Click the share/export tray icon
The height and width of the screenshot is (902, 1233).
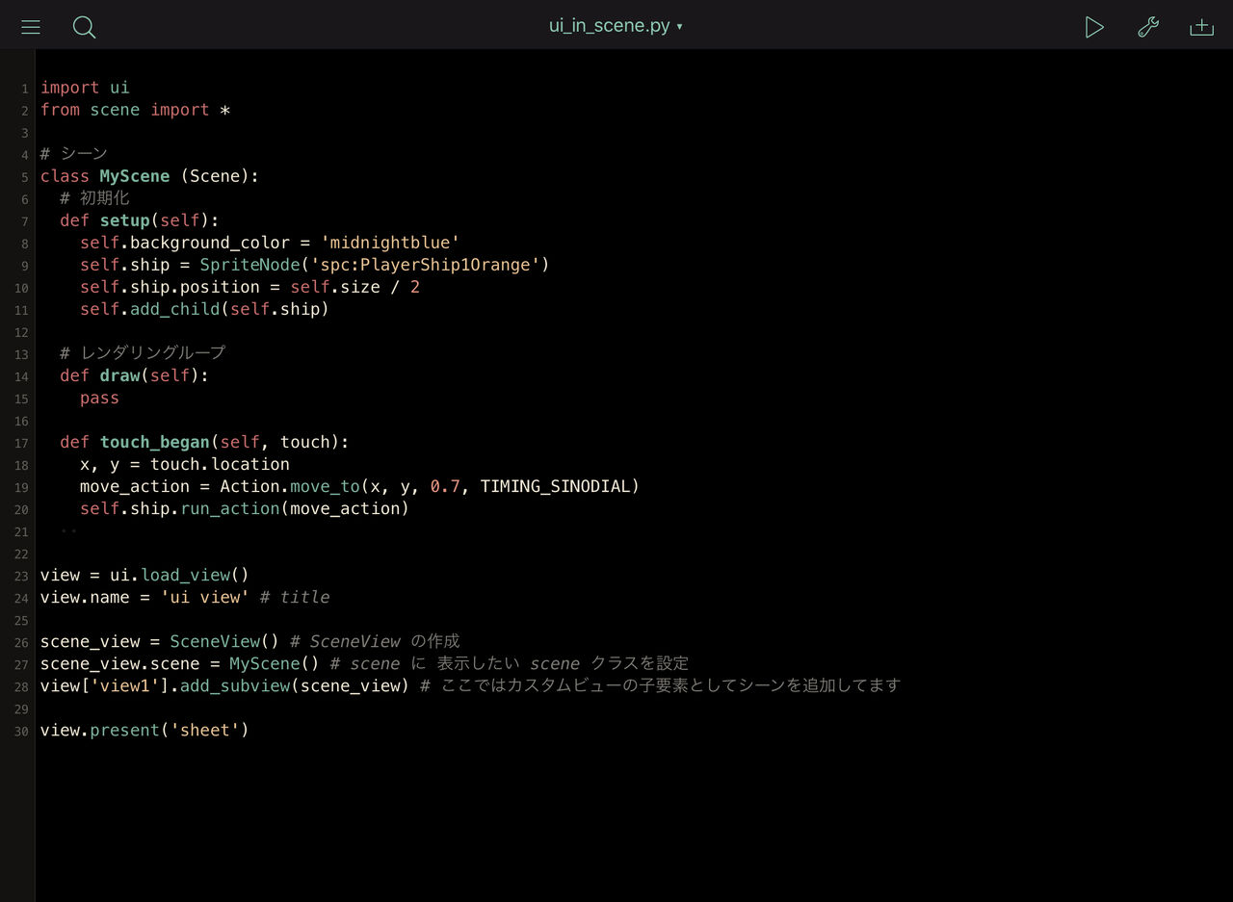click(1201, 26)
